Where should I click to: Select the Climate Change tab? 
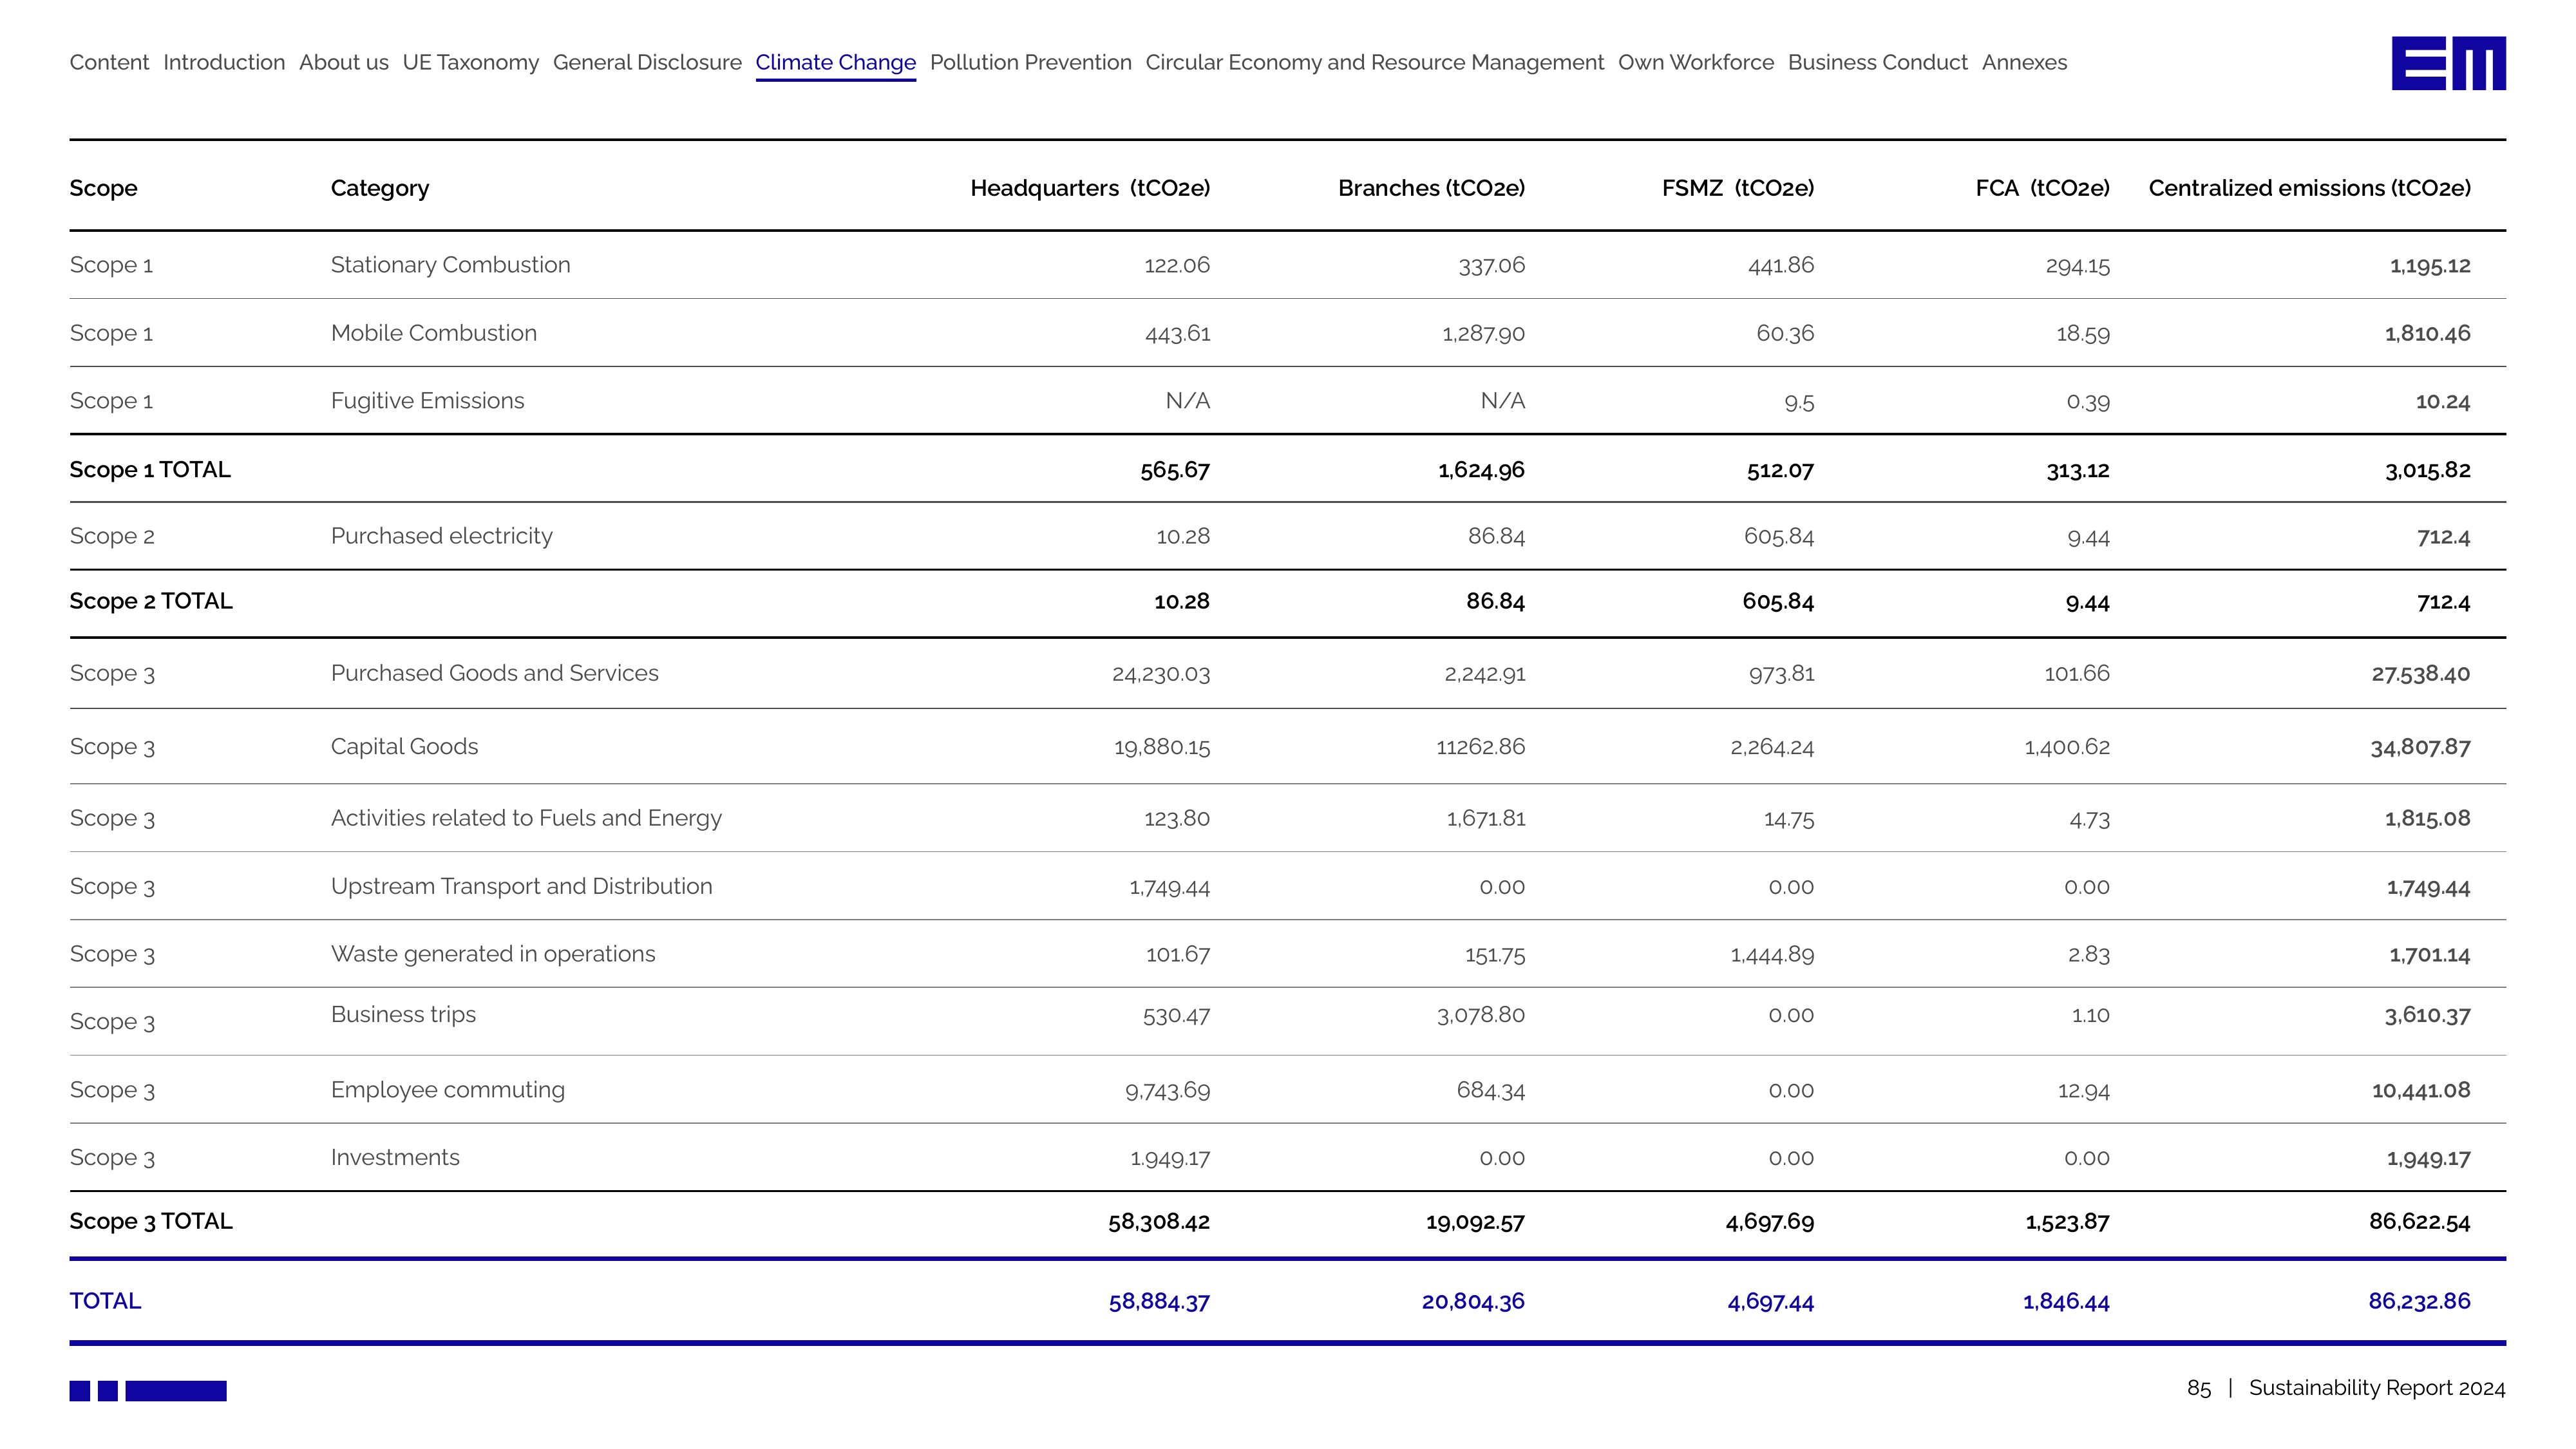(x=836, y=63)
